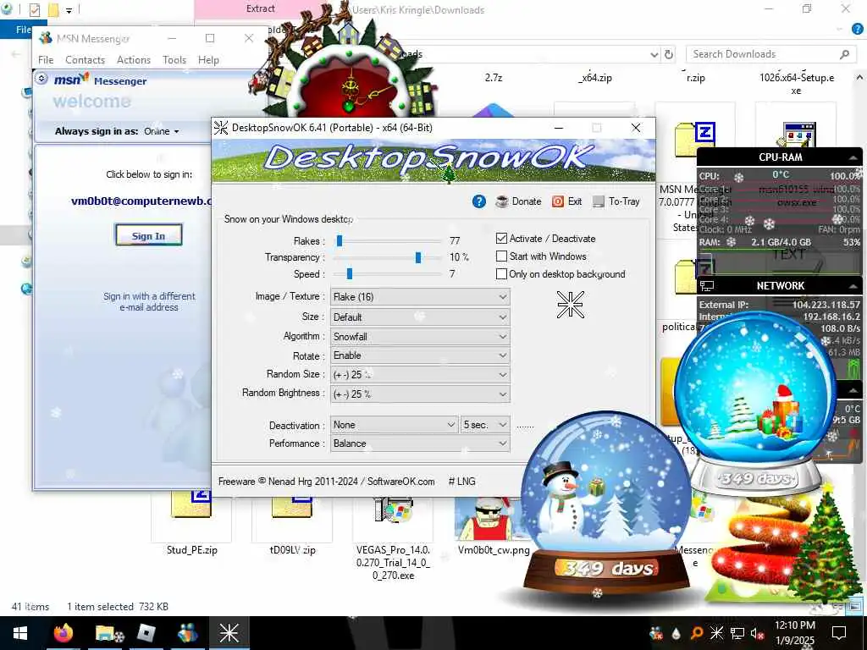Screen dimensions: 867x650
Task: Open the Performance Balance dropdown
Action: click(420, 443)
